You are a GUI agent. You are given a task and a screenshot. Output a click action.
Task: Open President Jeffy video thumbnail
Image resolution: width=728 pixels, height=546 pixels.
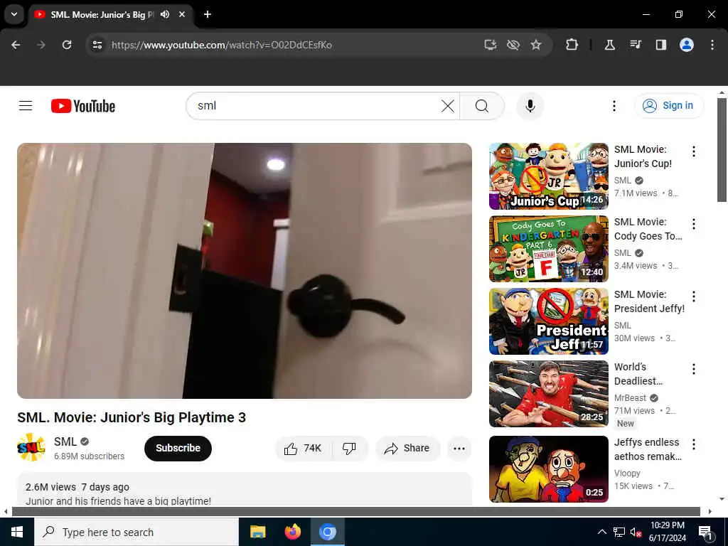point(548,321)
